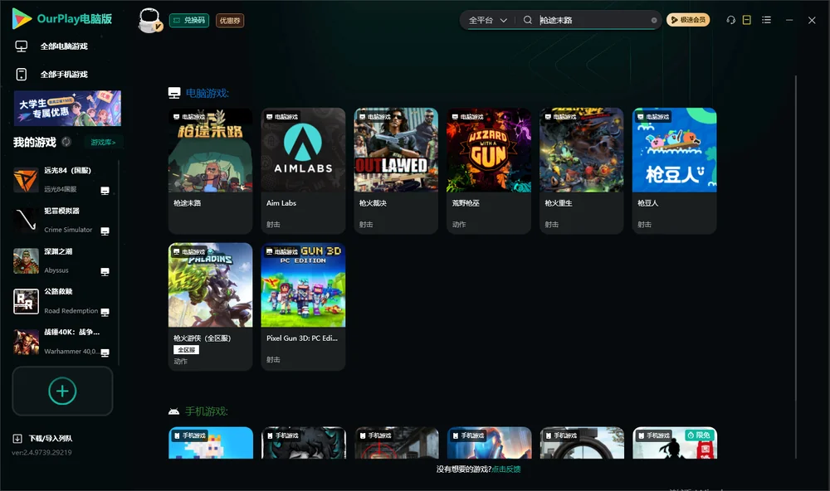Open the first mobile game with blue pixel art

(x=210, y=443)
